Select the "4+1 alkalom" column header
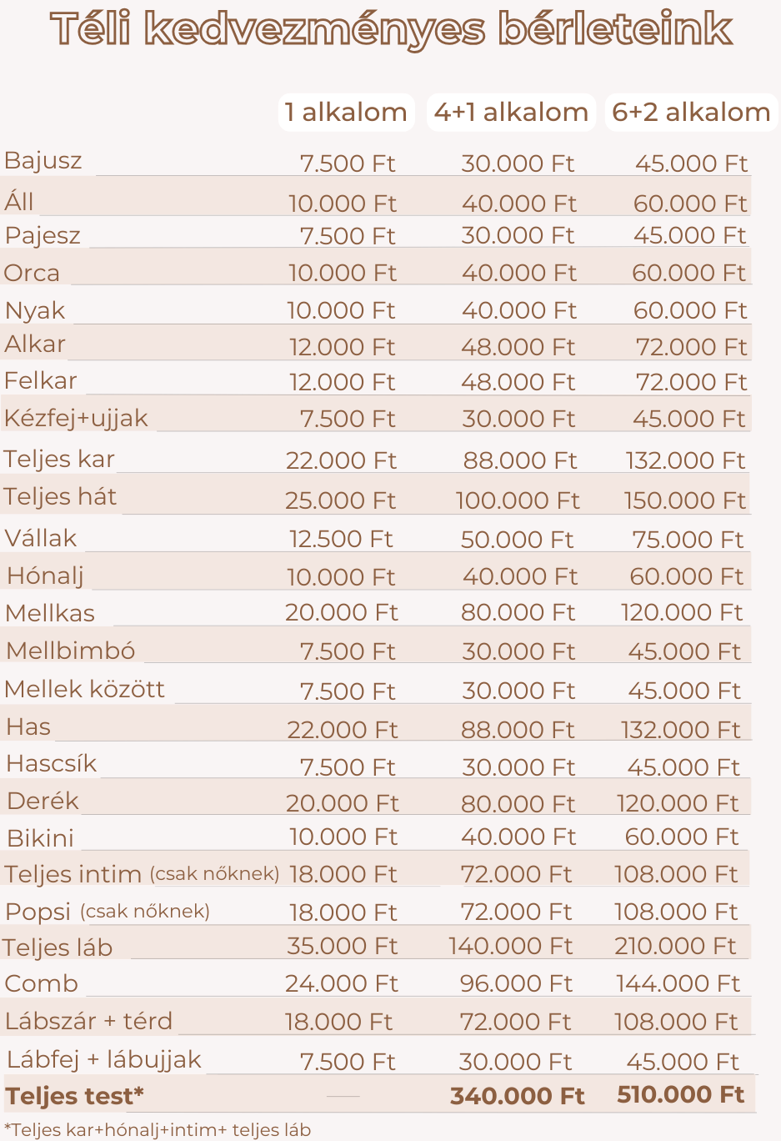781x1141 pixels. [x=511, y=113]
